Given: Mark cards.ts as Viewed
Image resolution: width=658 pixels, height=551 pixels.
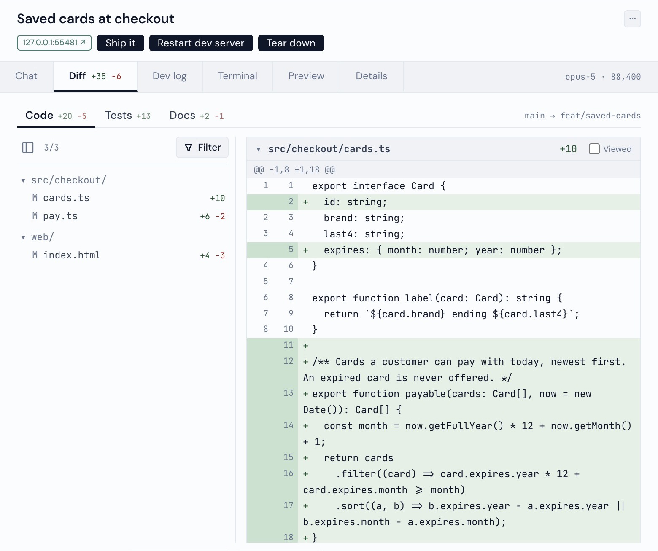Looking at the screenshot, I should [x=594, y=149].
